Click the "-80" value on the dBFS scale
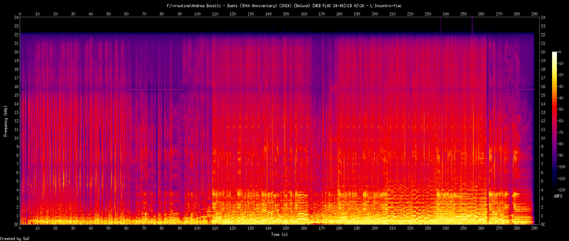 coord(561,144)
